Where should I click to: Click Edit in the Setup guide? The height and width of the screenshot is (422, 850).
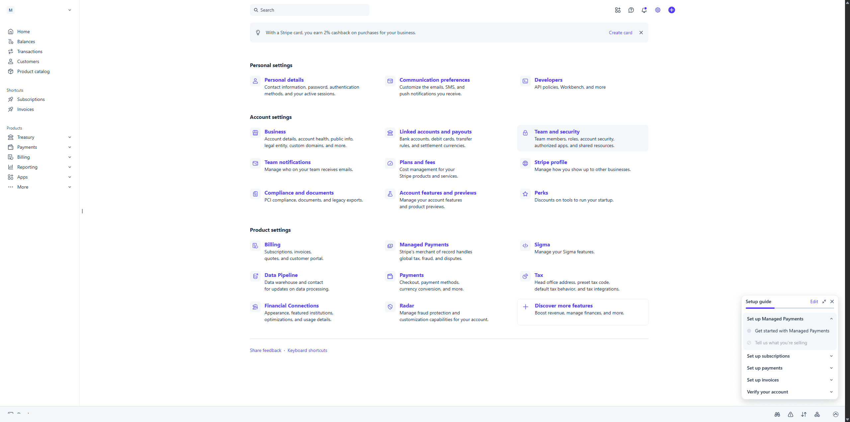tap(814, 301)
